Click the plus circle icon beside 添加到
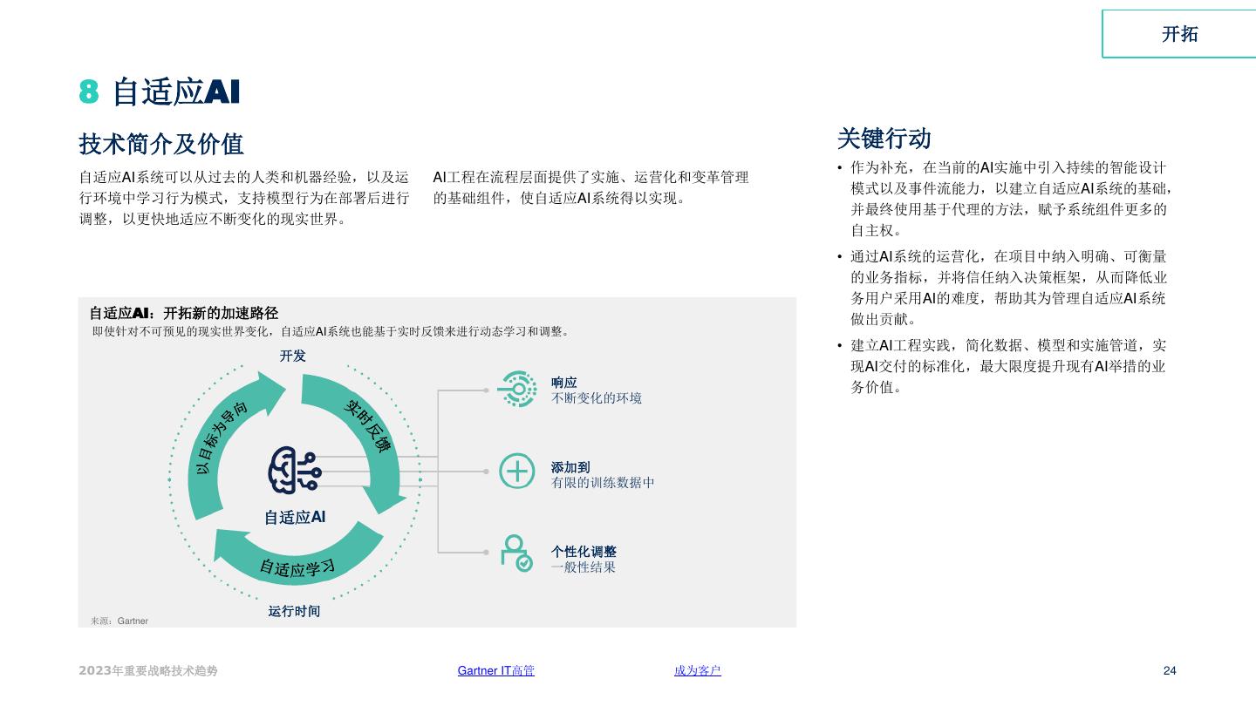 pos(516,471)
